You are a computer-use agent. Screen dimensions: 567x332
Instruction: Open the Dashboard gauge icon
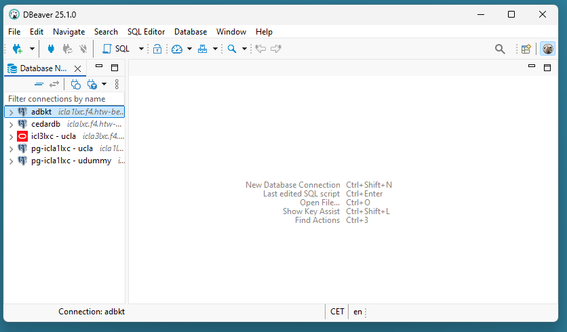pyautogui.click(x=177, y=49)
